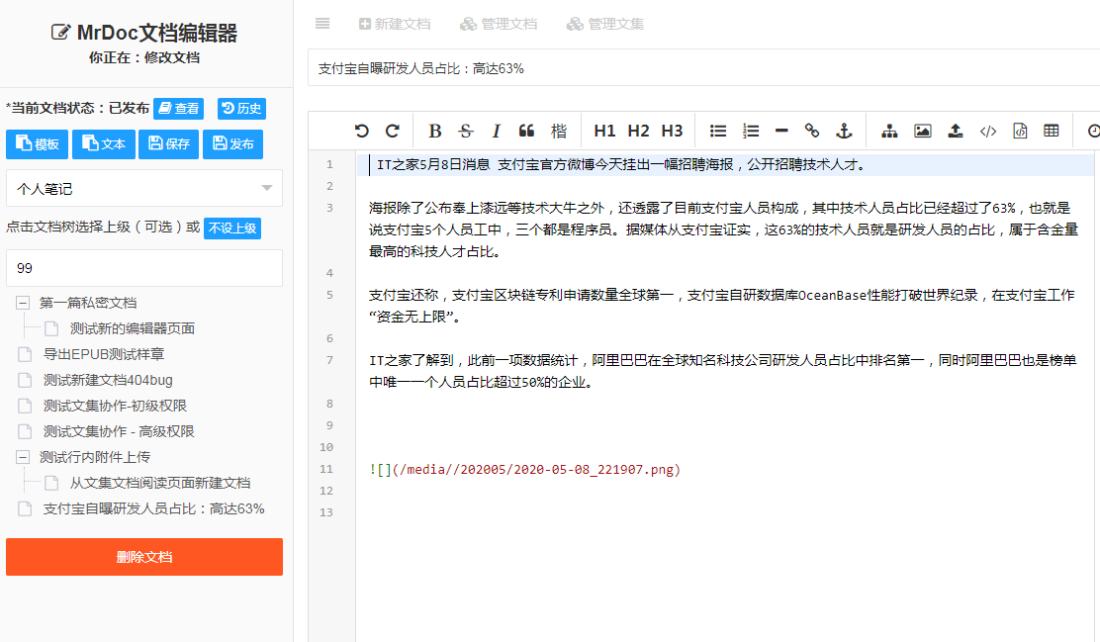Viewport: 1100px width, 642px height.
Task: Click the red 删除文档 button
Action: tap(144, 557)
